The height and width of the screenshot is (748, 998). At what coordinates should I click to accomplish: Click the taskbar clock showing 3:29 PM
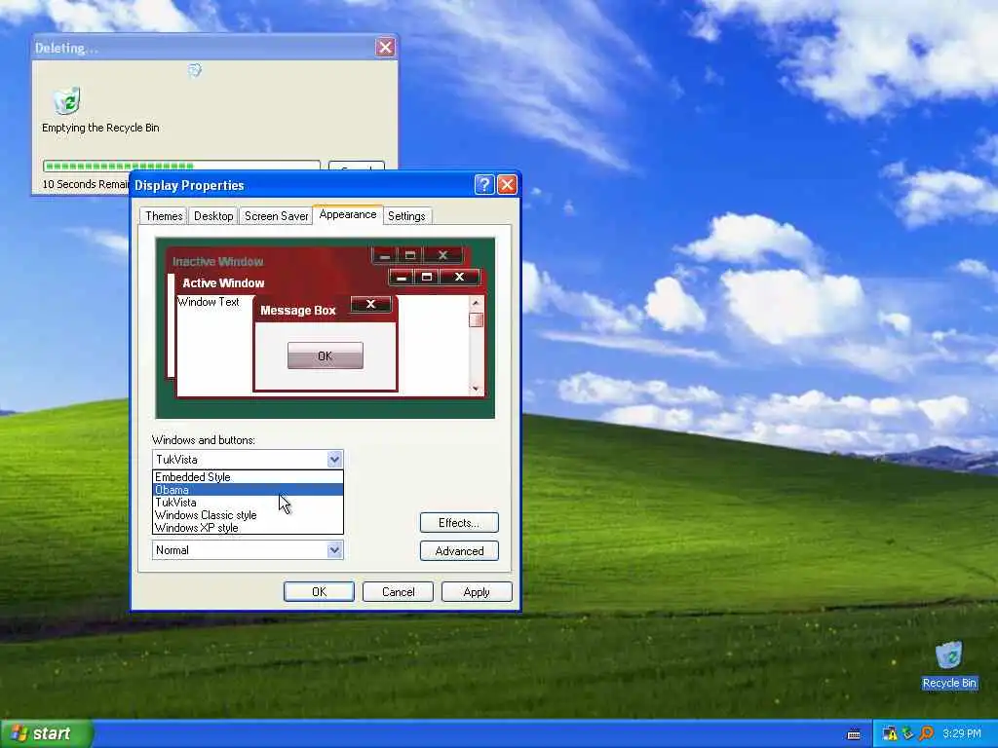click(962, 734)
